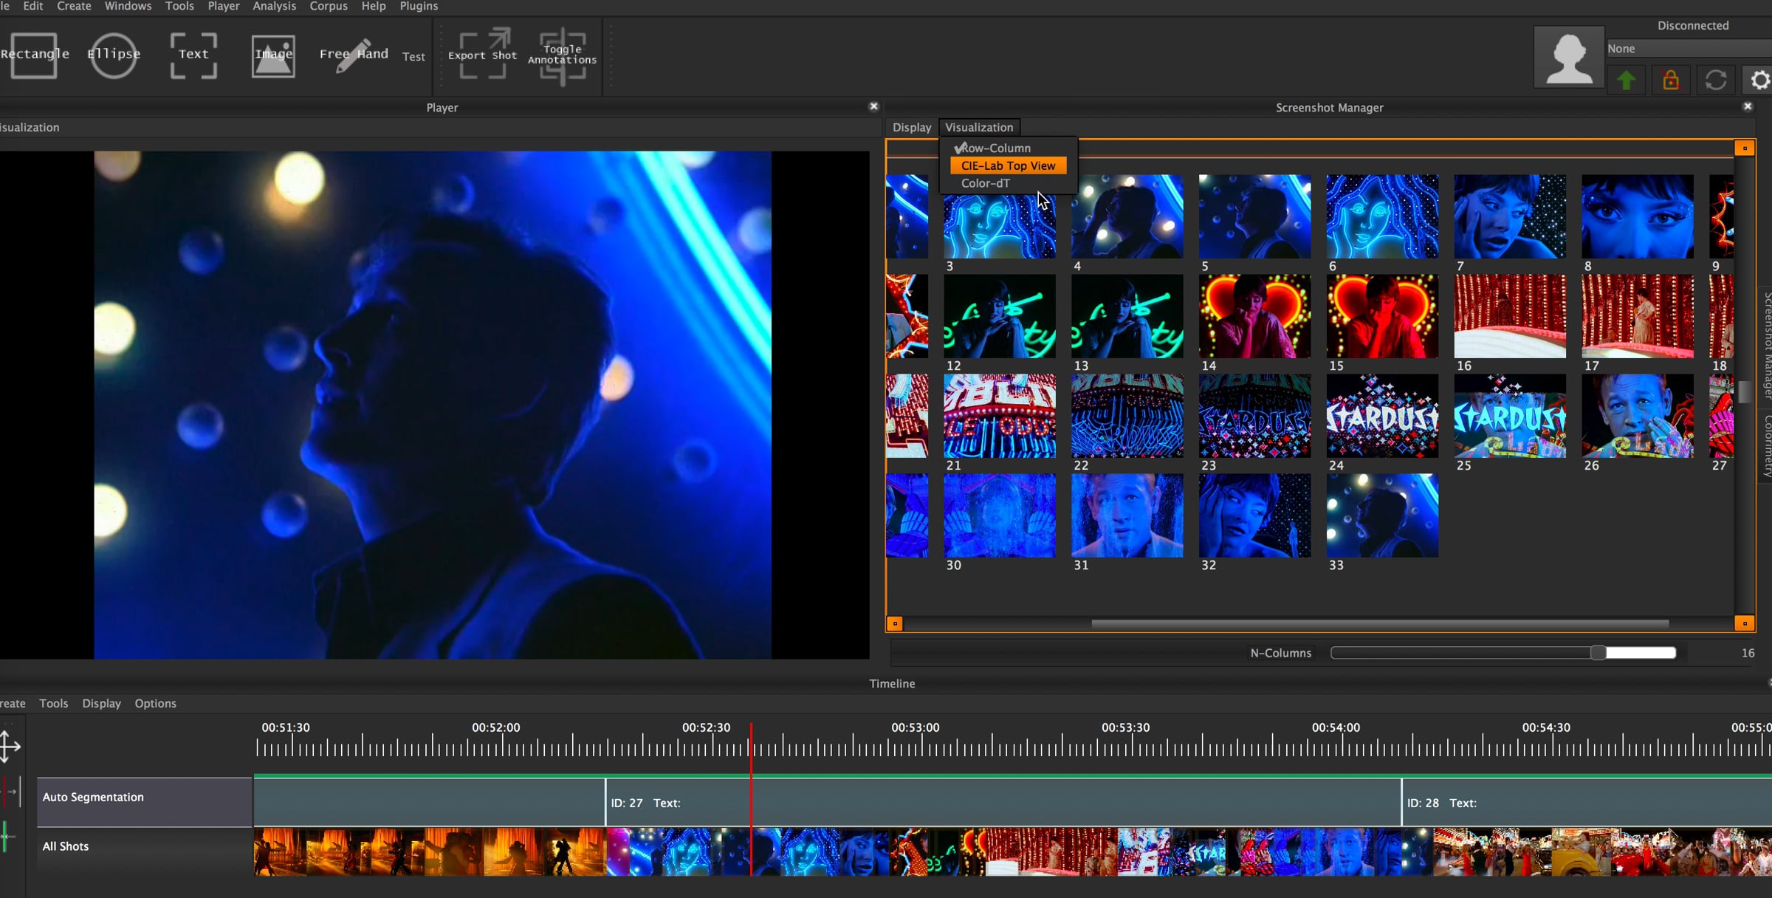Click the orange top-right corner handle of the screenshot view

(1745, 148)
